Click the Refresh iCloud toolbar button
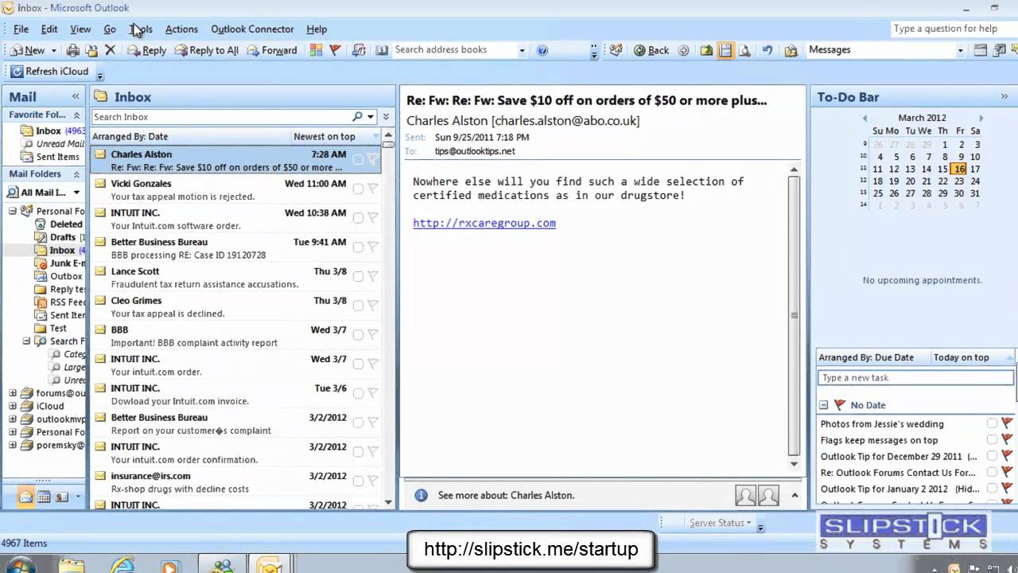This screenshot has height=573, width=1018. pos(49,72)
